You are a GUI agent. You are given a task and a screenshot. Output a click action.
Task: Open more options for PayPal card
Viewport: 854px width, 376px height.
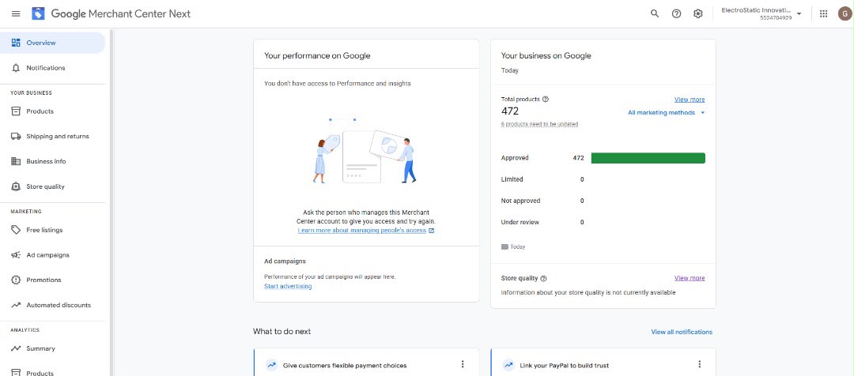[699, 365]
